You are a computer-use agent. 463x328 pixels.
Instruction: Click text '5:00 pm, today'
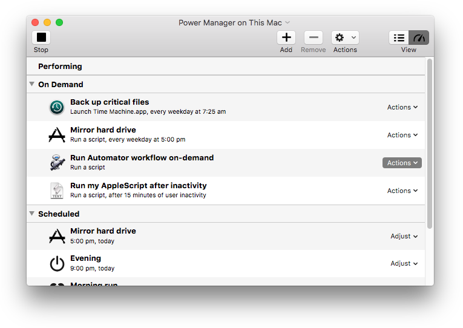[x=92, y=241]
